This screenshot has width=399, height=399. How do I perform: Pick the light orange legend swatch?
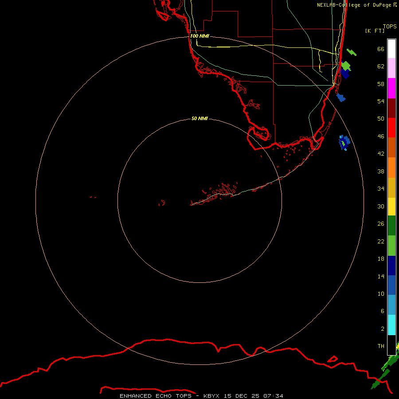(x=391, y=168)
